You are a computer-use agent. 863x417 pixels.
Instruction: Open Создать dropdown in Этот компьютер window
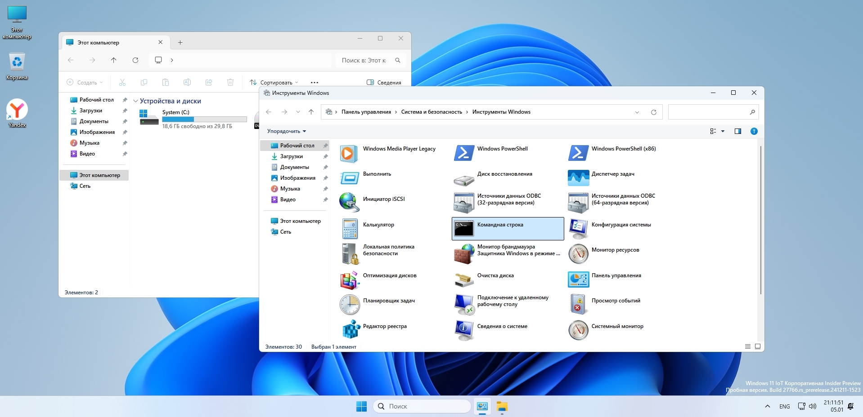click(x=85, y=82)
